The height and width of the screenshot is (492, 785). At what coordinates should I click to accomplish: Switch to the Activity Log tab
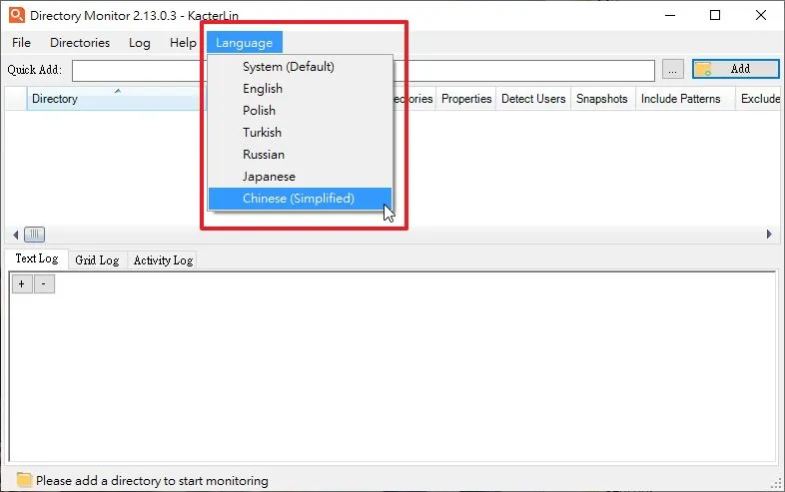tap(163, 260)
